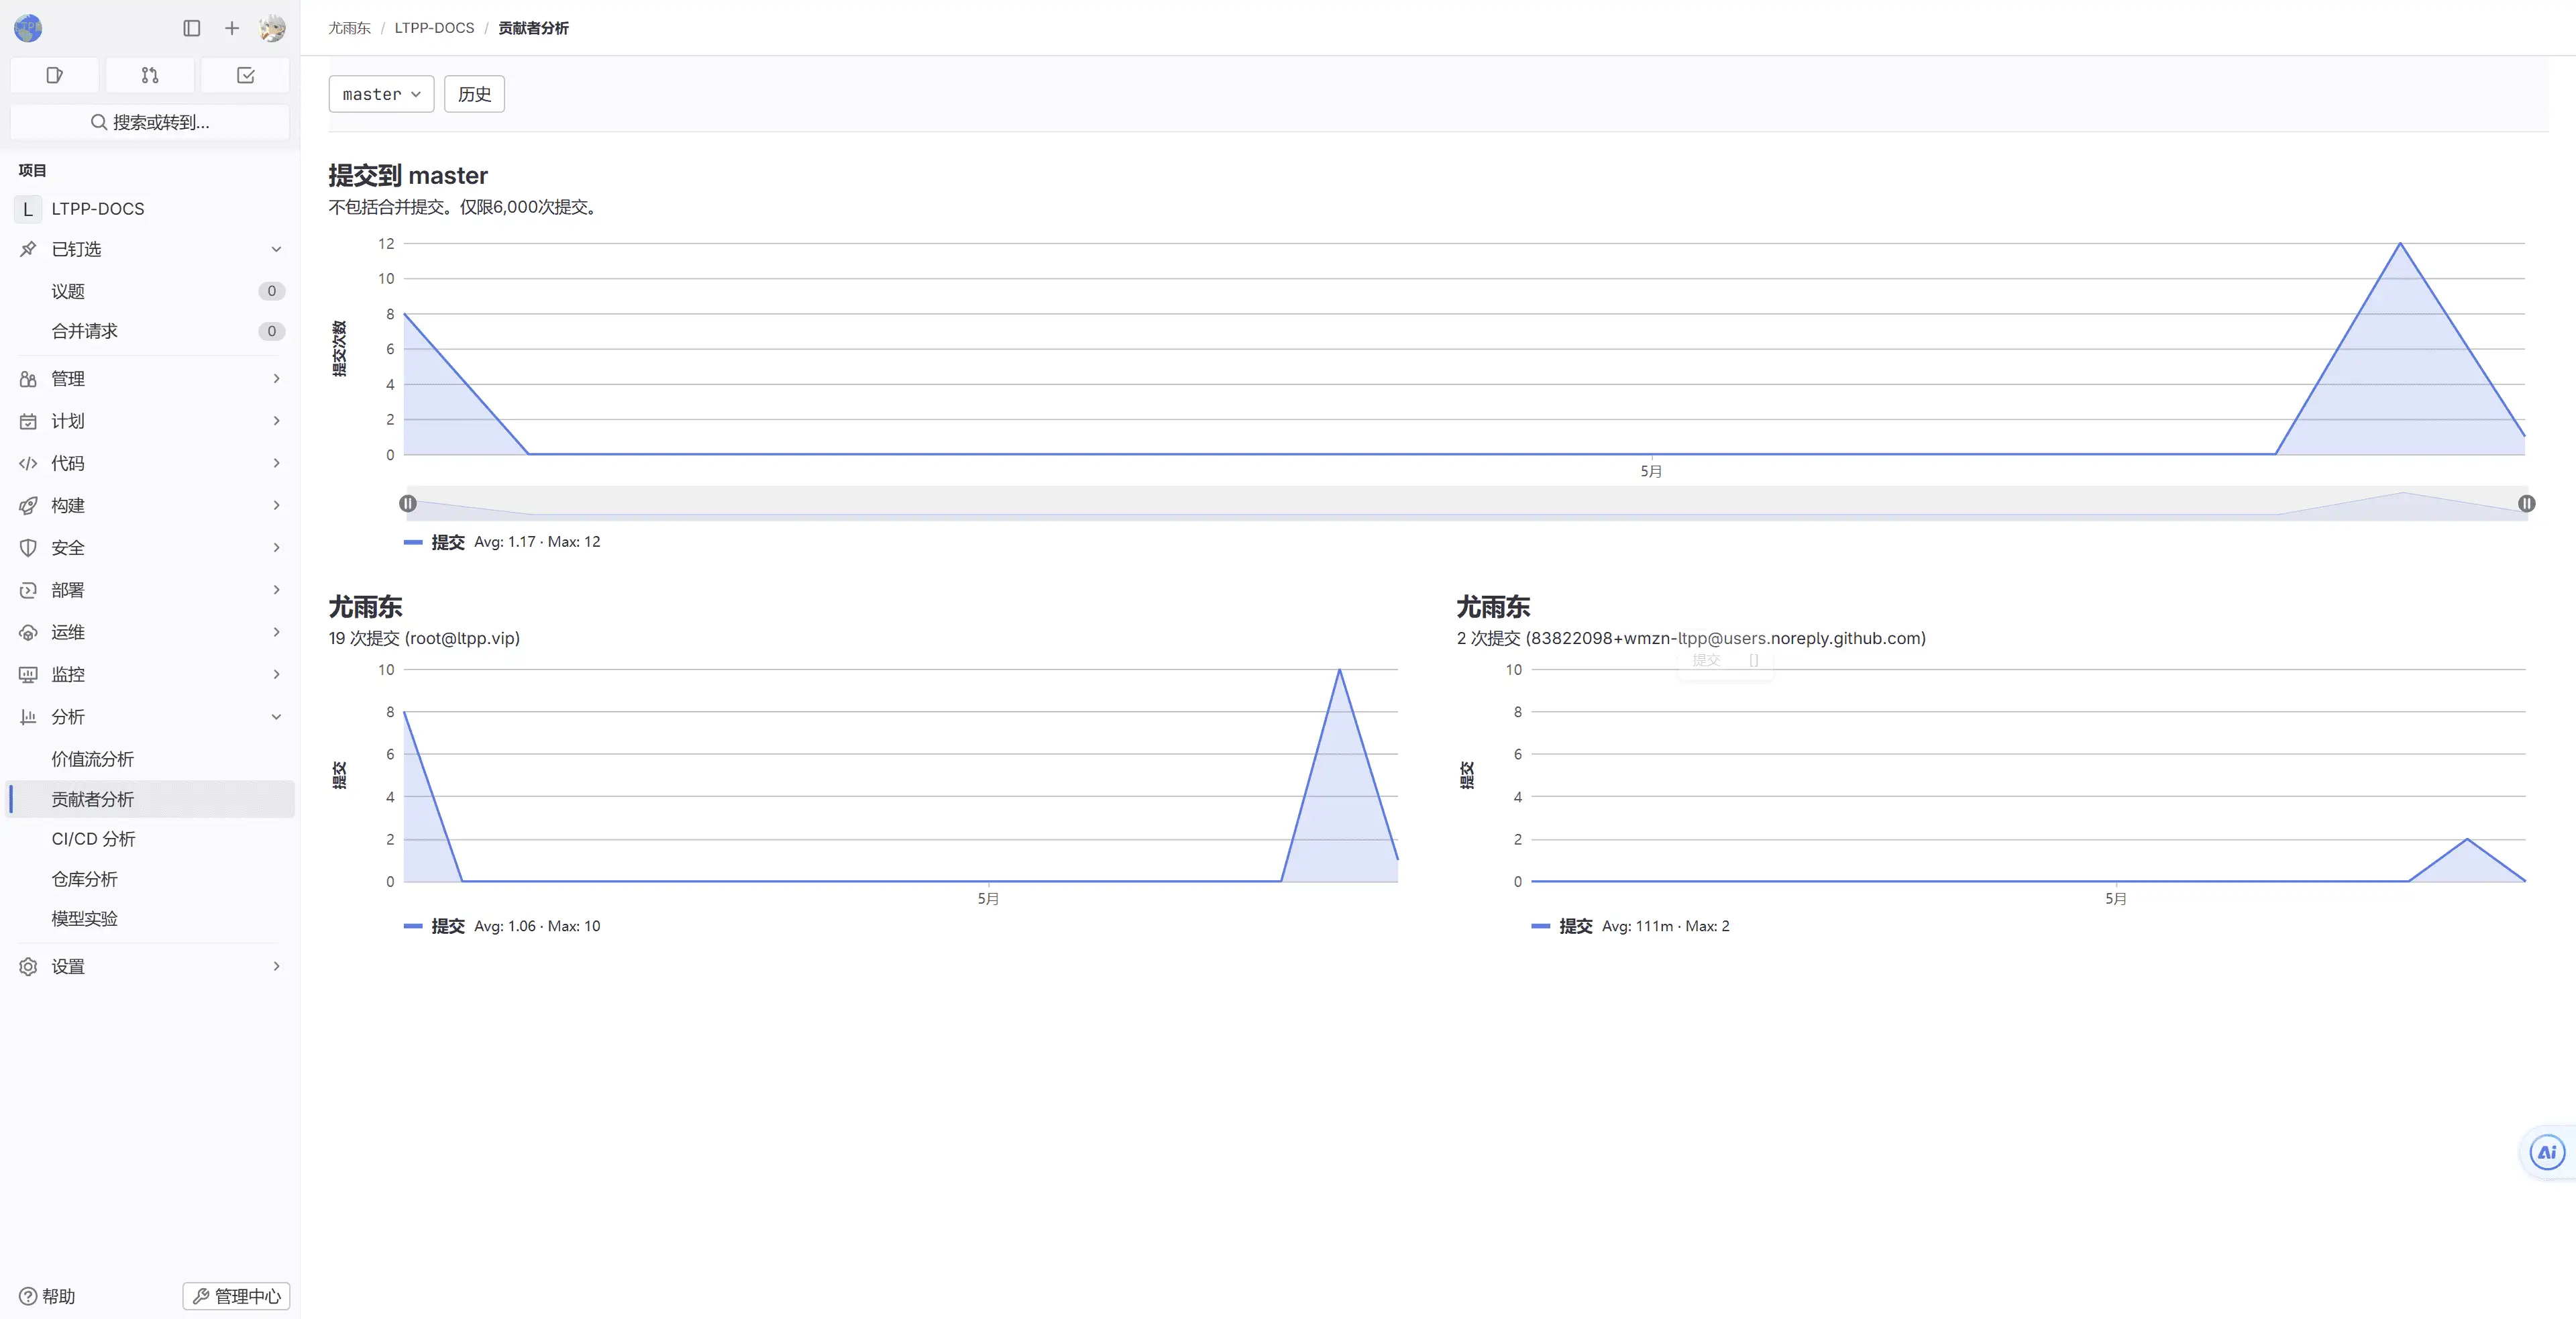Open the user avatar menu
The image size is (2576, 1319).
point(272,28)
